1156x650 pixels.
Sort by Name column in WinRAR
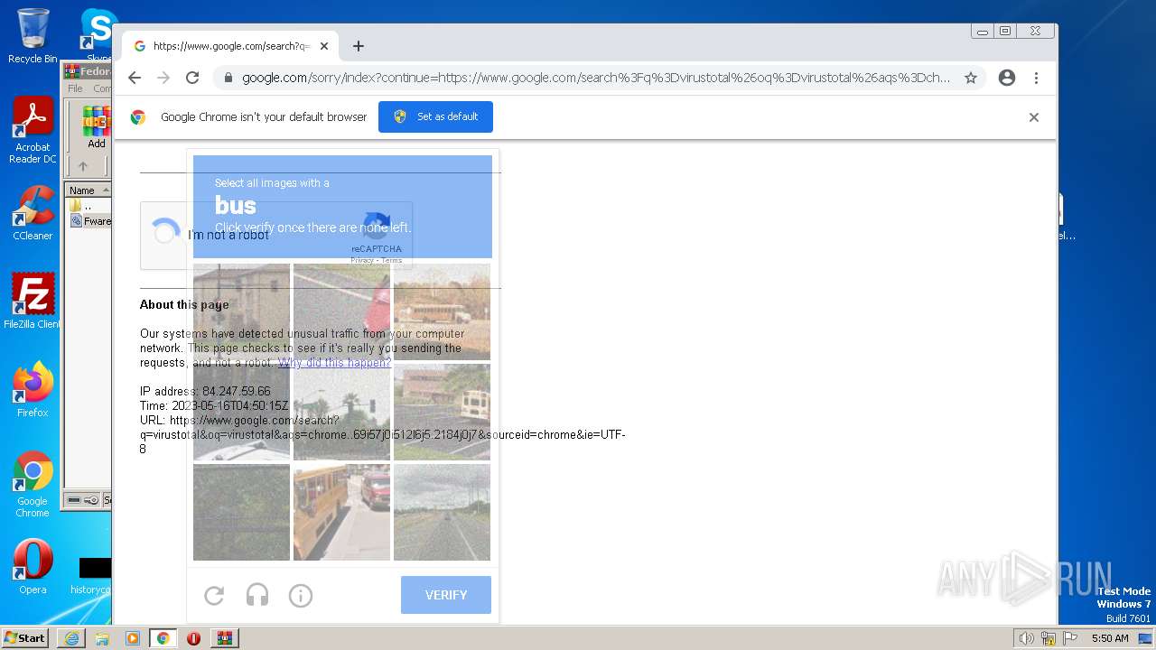(x=88, y=190)
